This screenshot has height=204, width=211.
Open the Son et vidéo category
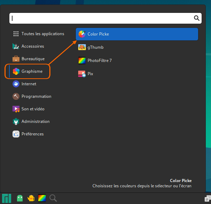[x=33, y=109]
